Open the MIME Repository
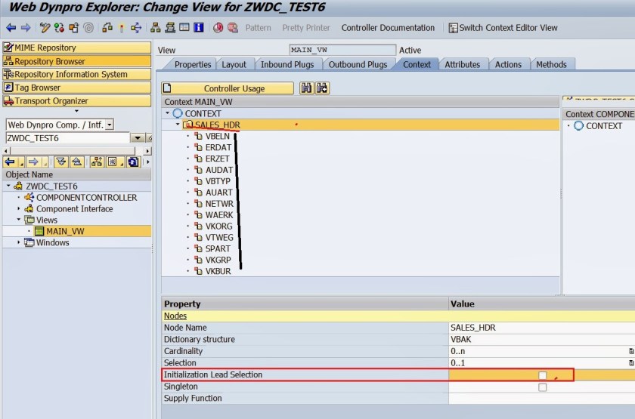Image resolution: width=635 pixels, height=419 pixels. click(77, 48)
